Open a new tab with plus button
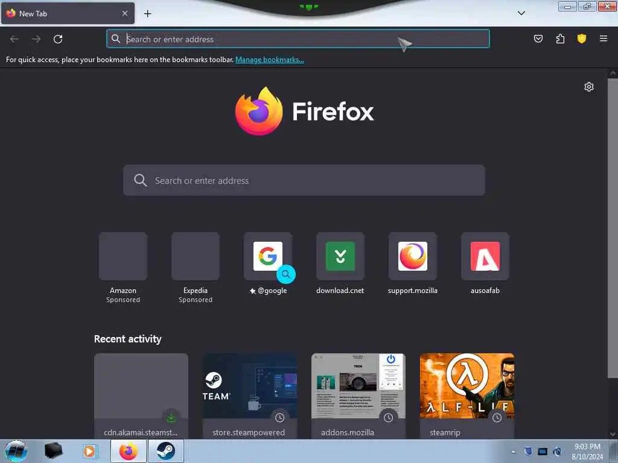 click(147, 14)
